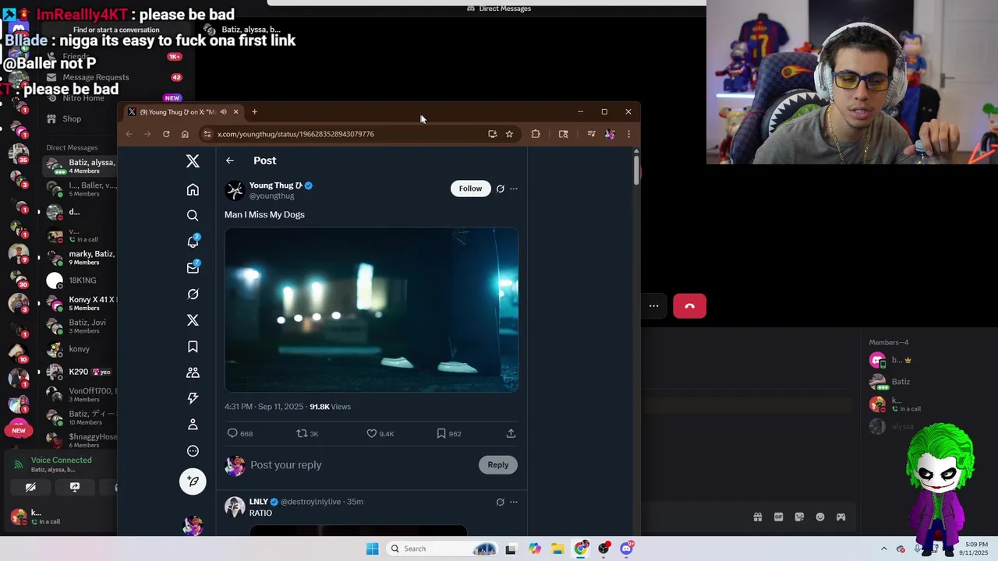The height and width of the screenshot is (561, 998).
Task: Open Profile person icon in X sidebar
Action: click(x=193, y=425)
